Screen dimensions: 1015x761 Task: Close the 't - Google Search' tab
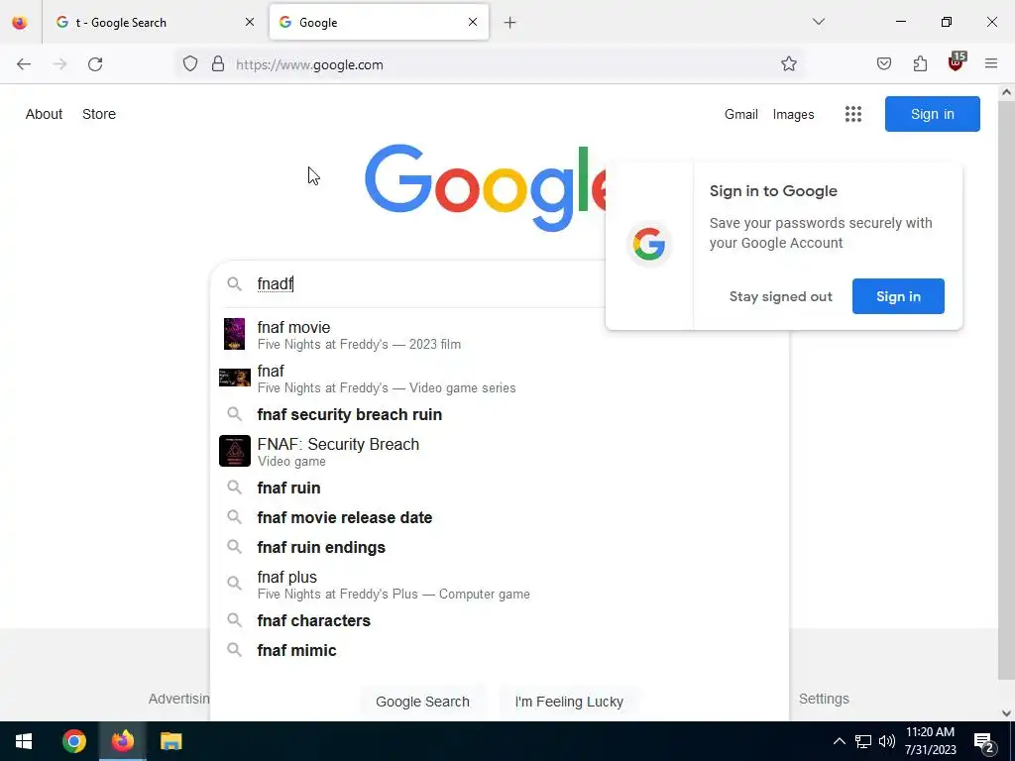[250, 22]
